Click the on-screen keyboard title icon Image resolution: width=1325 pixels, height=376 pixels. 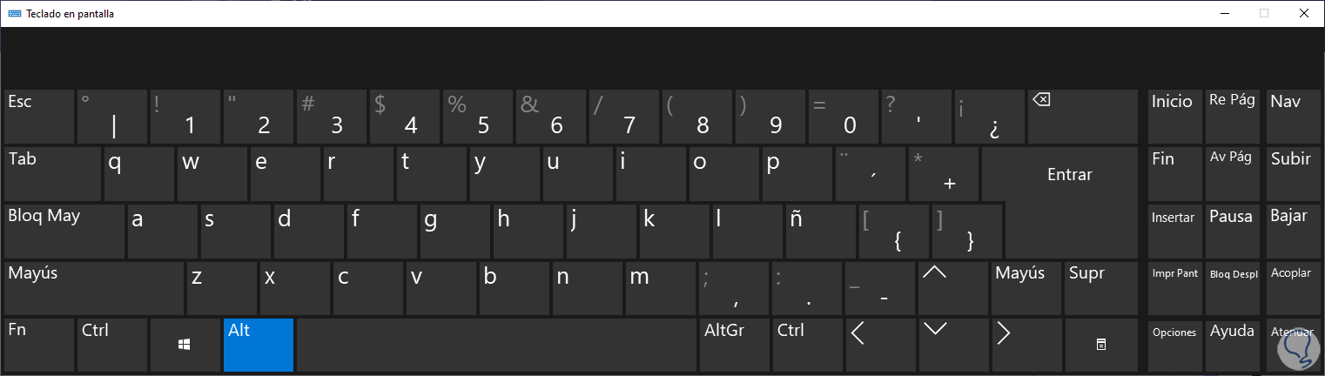(15, 14)
